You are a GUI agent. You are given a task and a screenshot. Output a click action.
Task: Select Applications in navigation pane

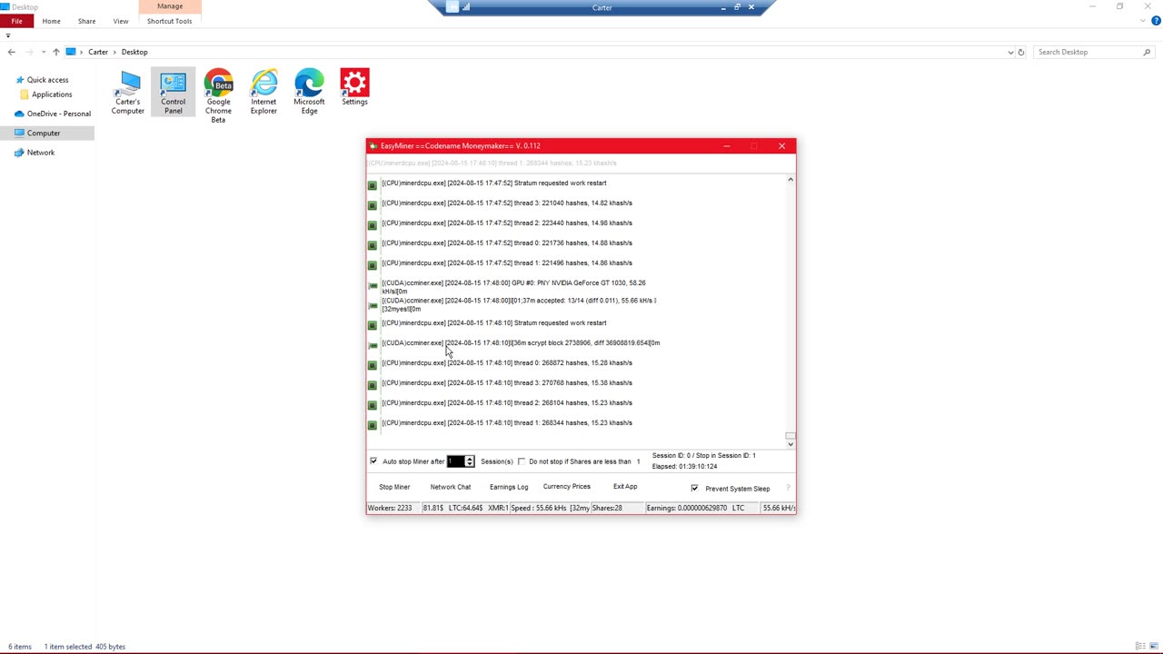(52, 94)
